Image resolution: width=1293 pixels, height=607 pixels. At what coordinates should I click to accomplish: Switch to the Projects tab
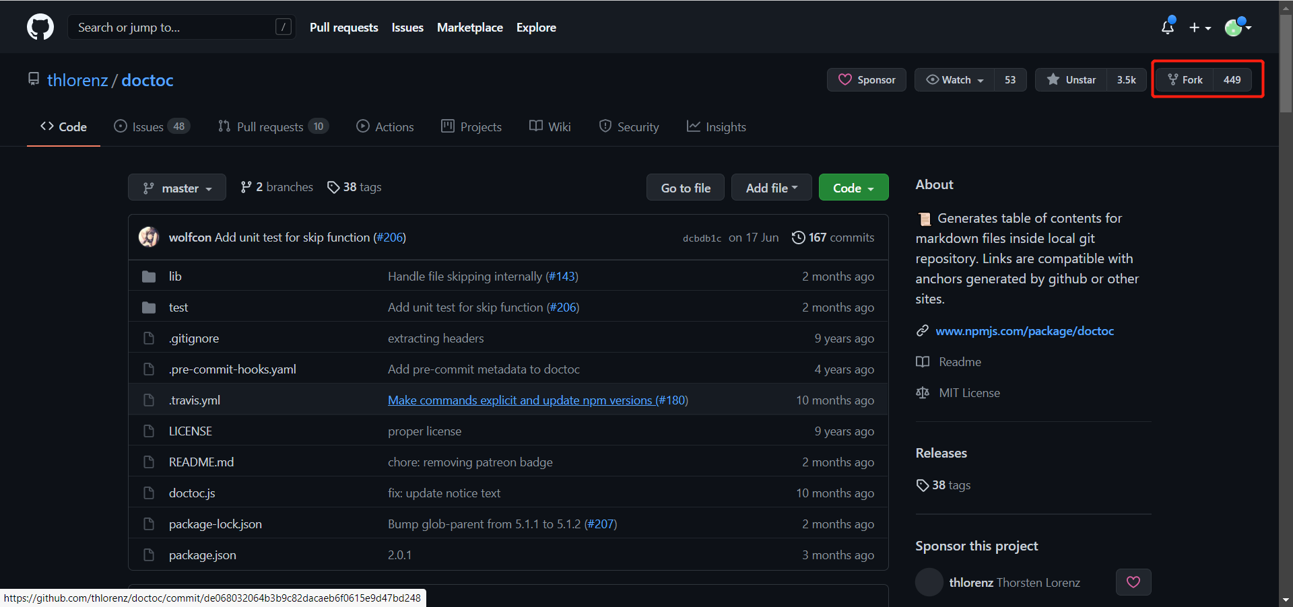click(471, 127)
